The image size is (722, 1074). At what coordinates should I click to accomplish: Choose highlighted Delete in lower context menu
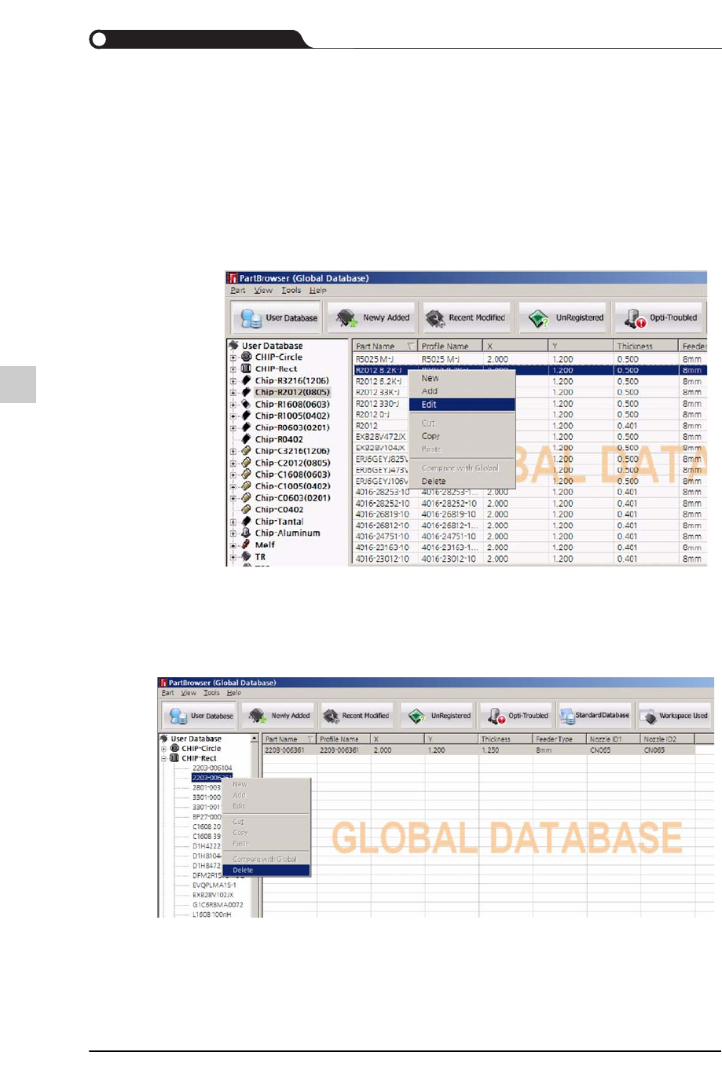(x=266, y=871)
